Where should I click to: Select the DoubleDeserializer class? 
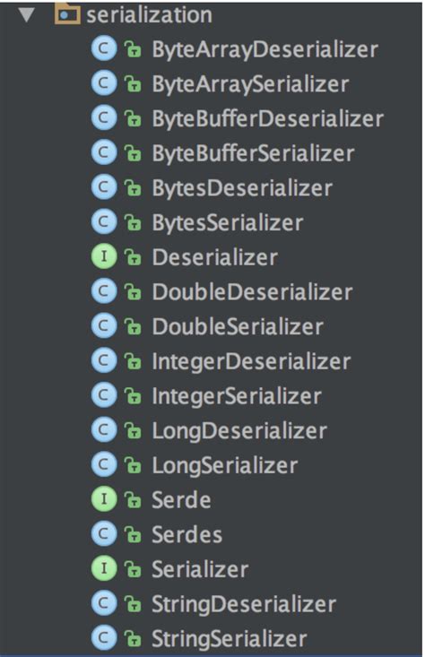tap(252, 292)
